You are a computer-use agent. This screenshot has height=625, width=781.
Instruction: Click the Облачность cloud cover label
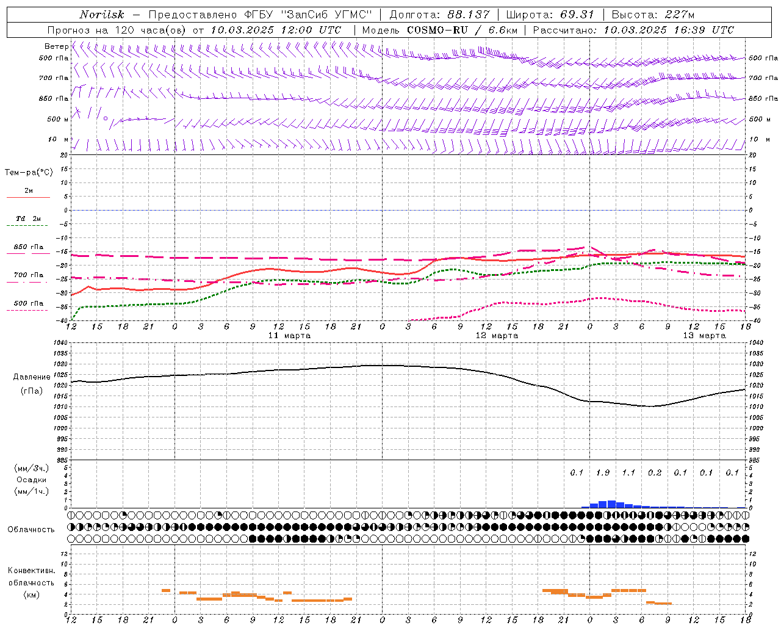(x=31, y=530)
